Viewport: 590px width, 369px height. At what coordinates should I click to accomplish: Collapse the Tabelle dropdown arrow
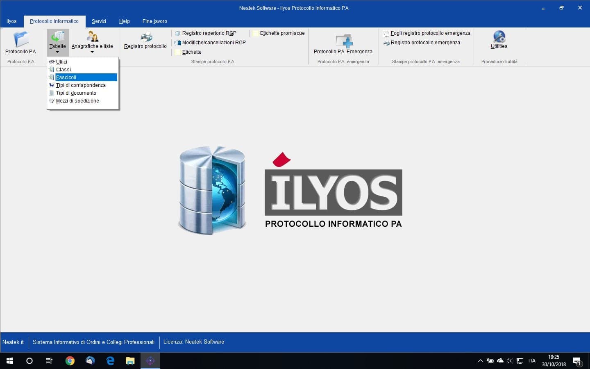(57, 52)
